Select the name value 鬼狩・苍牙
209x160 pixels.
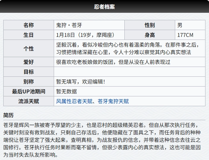tap(69, 25)
